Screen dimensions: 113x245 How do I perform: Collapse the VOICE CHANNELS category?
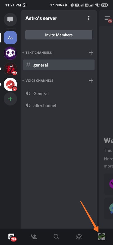tap(38, 81)
